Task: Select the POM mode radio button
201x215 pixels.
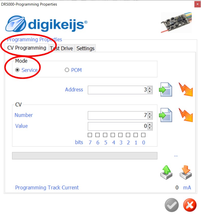Action: [x=67, y=70]
